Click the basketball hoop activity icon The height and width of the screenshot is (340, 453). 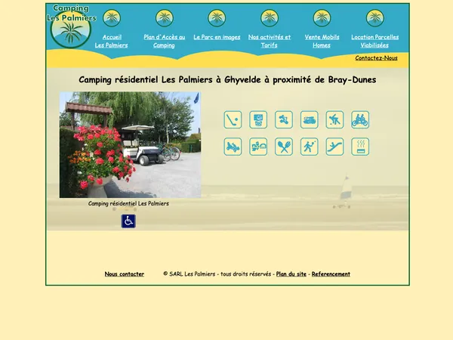coord(258,119)
